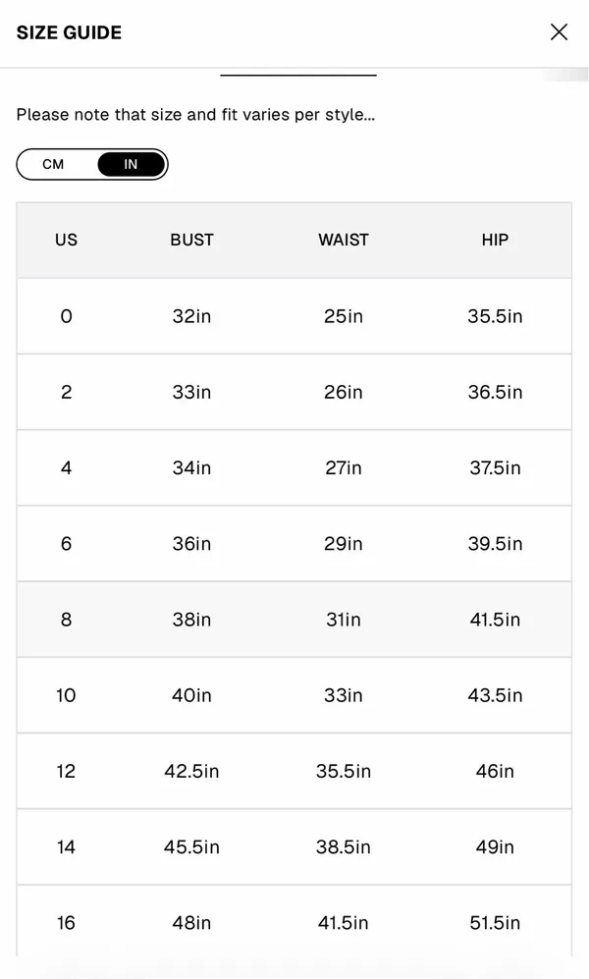Select the US size 0 row
This screenshot has width=589, height=979.
point(294,316)
